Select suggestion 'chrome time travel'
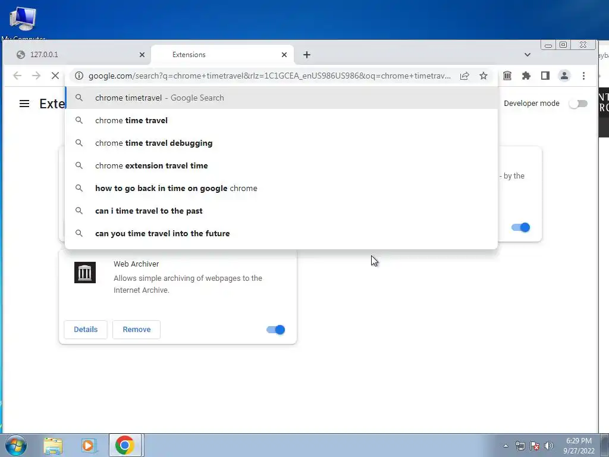This screenshot has height=457, width=609. [x=281, y=120]
